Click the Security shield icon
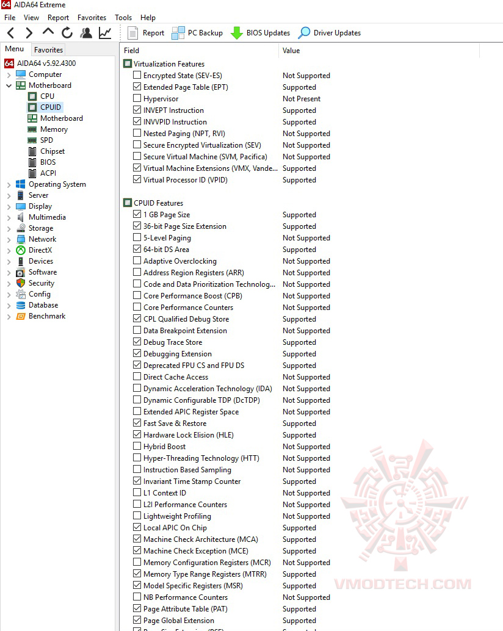This screenshot has height=631, width=503. pyautogui.click(x=21, y=283)
